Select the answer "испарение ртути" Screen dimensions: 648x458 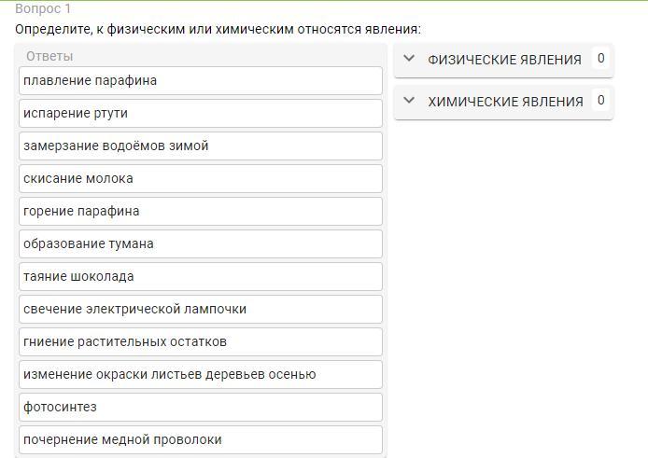(x=200, y=113)
